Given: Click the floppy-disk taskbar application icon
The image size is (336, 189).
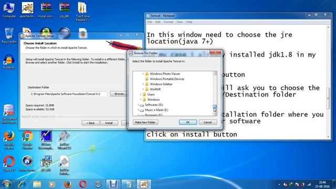Looking at the screenshot, I should (x=113, y=184).
